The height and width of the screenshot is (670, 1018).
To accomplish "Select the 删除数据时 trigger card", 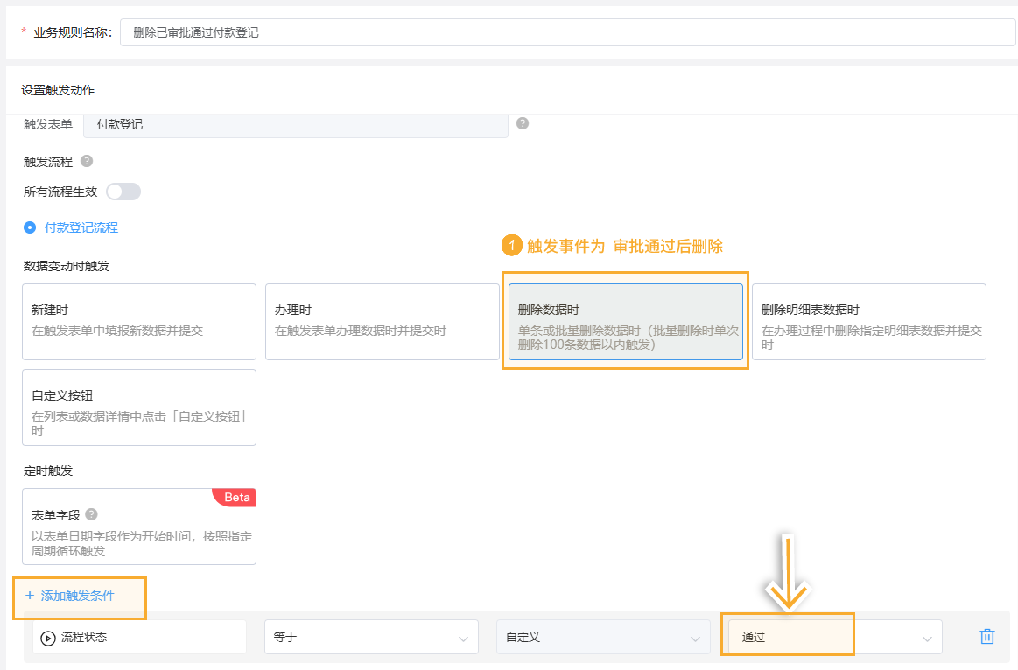I will tap(625, 321).
